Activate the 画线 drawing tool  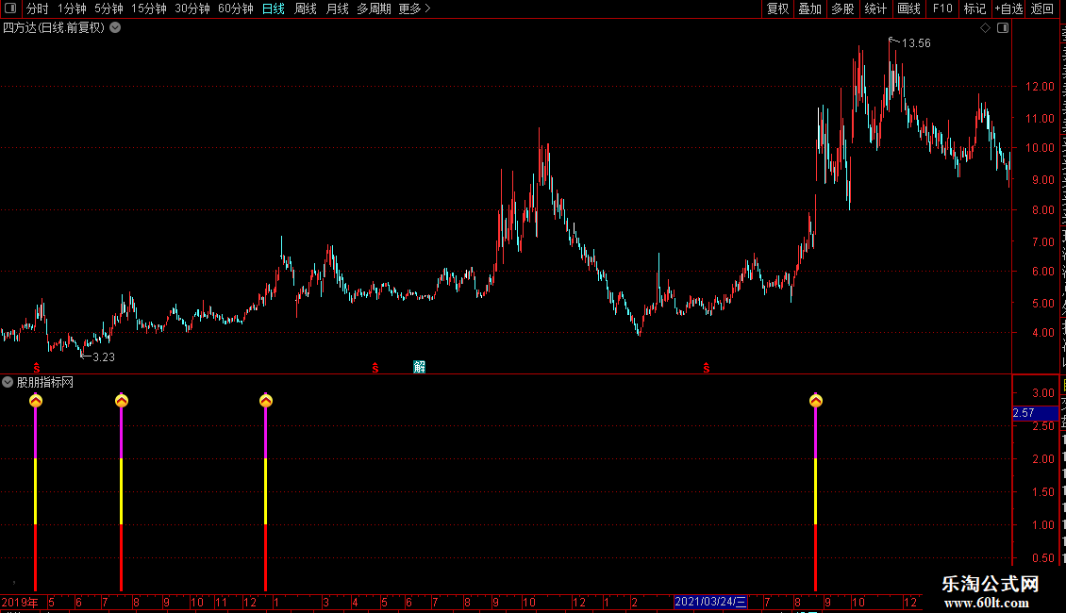tap(908, 8)
